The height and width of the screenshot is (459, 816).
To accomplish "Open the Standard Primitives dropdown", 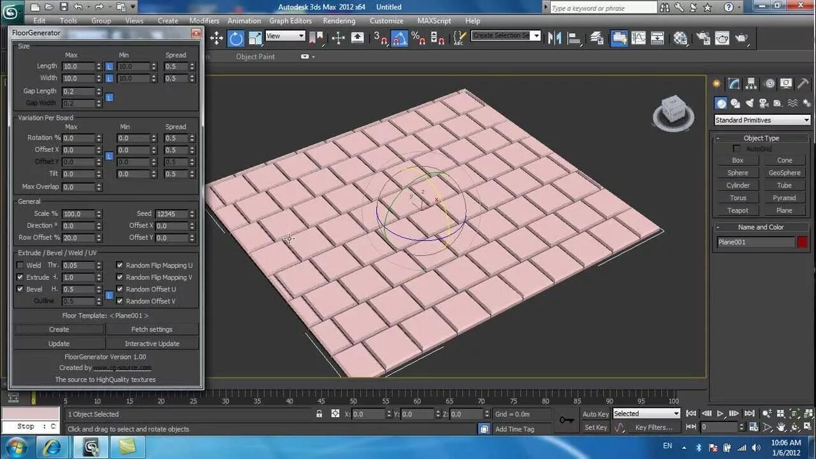I will (x=761, y=120).
